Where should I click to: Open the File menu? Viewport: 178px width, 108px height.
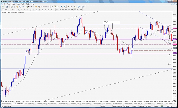tap(5, 4)
